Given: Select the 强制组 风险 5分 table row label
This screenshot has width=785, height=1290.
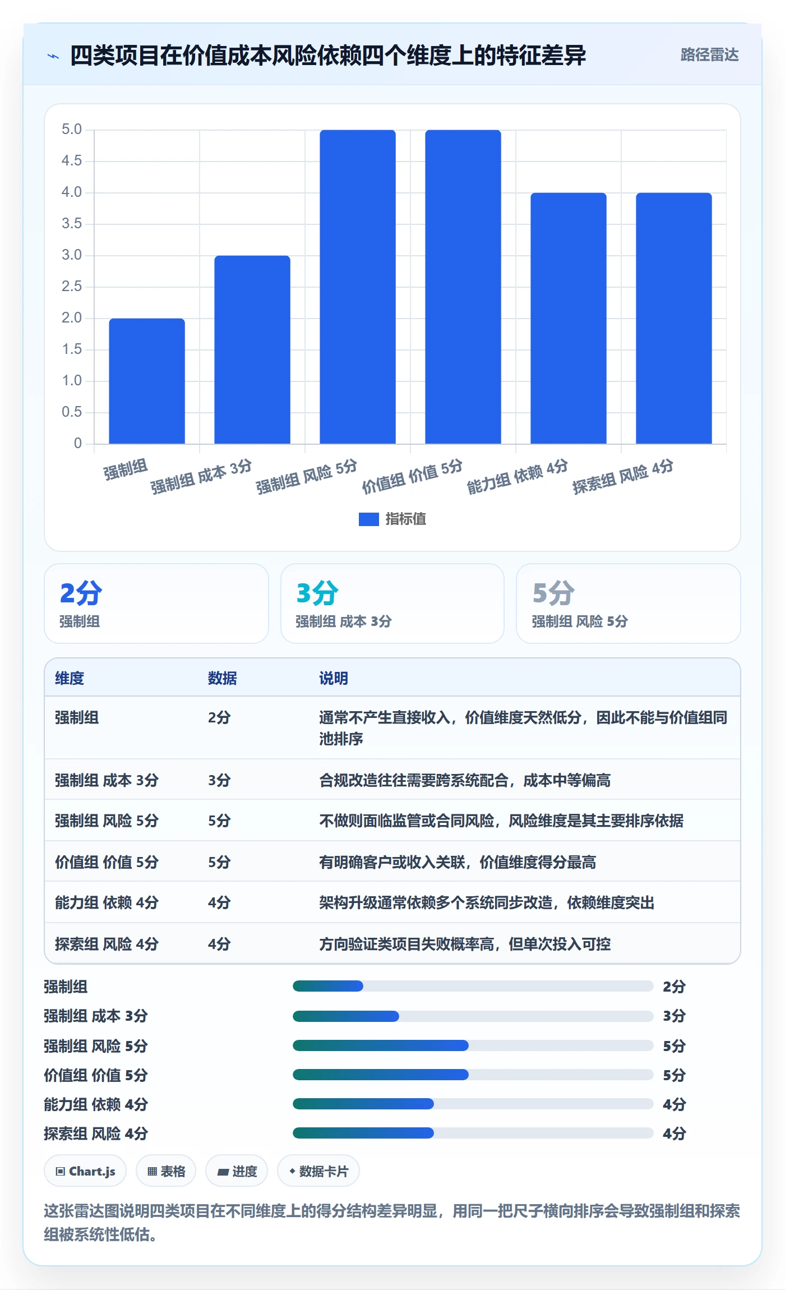Looking at the screenshot, I should (x=107, y=821).
